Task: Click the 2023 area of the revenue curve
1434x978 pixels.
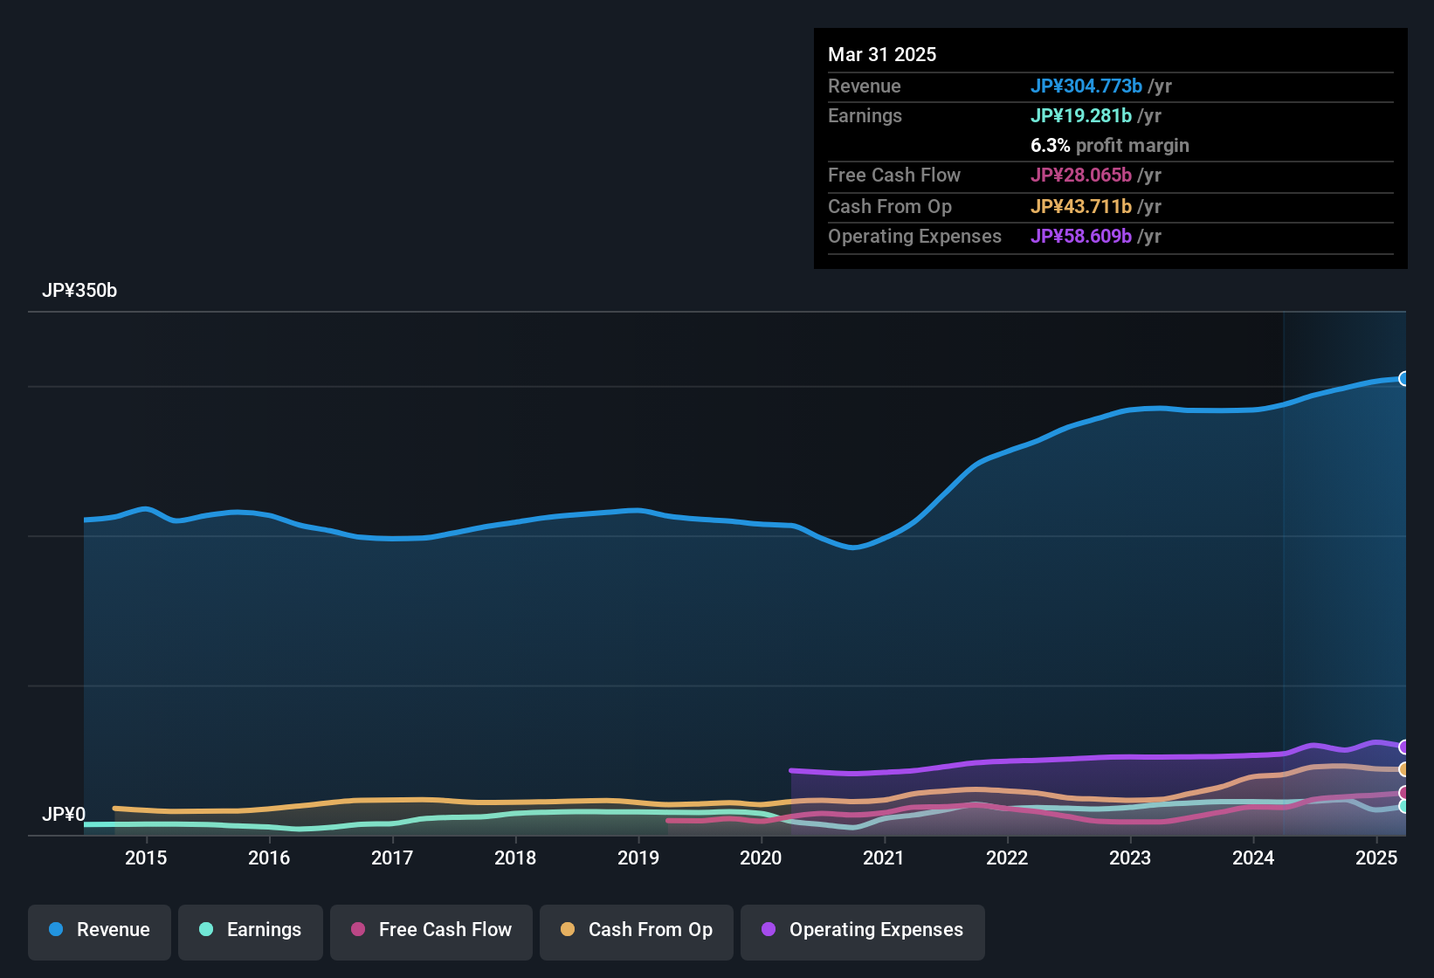Action: tap(1131, 410)
